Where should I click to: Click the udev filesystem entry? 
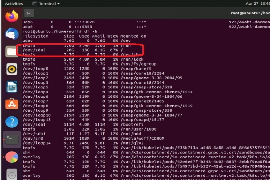pos(27,41)
